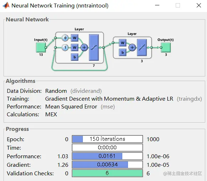Image resolution: width=207 pixels, height=181 pixels.
Task: Click the '(mse)' function name
Action: [x=108, y=107]
